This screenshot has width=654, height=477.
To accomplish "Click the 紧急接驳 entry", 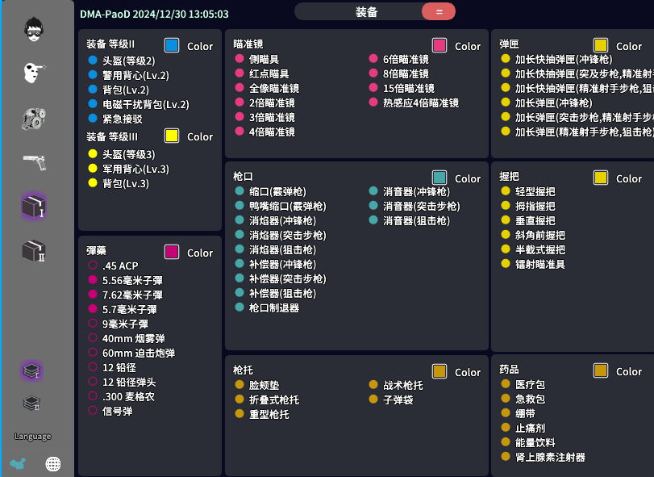I will [123, 119].
